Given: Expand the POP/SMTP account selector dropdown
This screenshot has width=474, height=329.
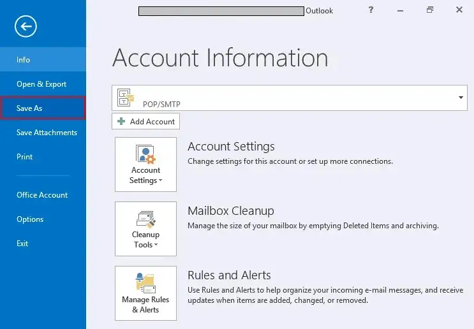Looking at the screenshot, I should tap(461, 98).
